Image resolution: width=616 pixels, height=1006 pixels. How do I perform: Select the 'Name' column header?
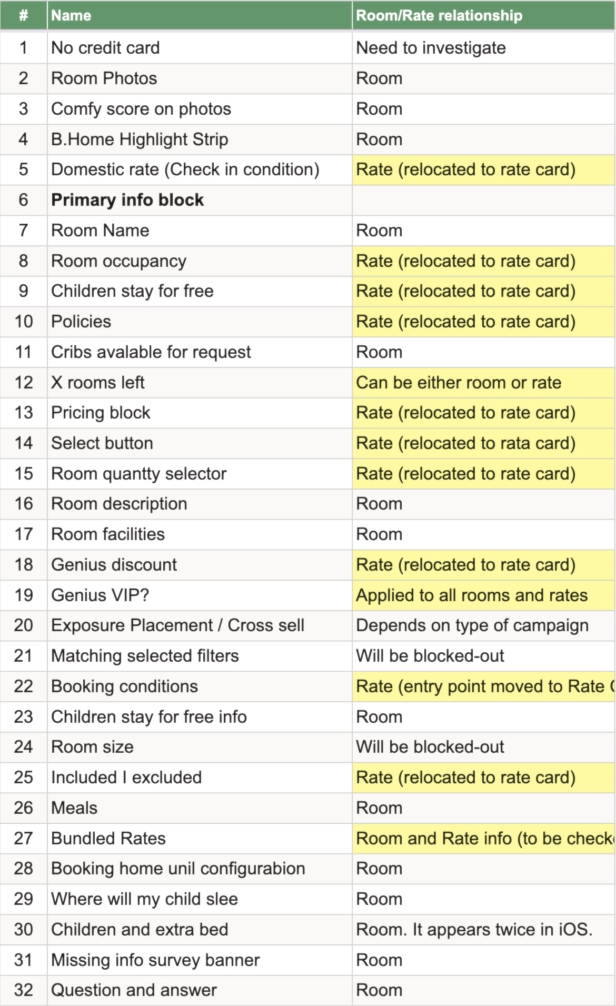(x=200, y=16)
